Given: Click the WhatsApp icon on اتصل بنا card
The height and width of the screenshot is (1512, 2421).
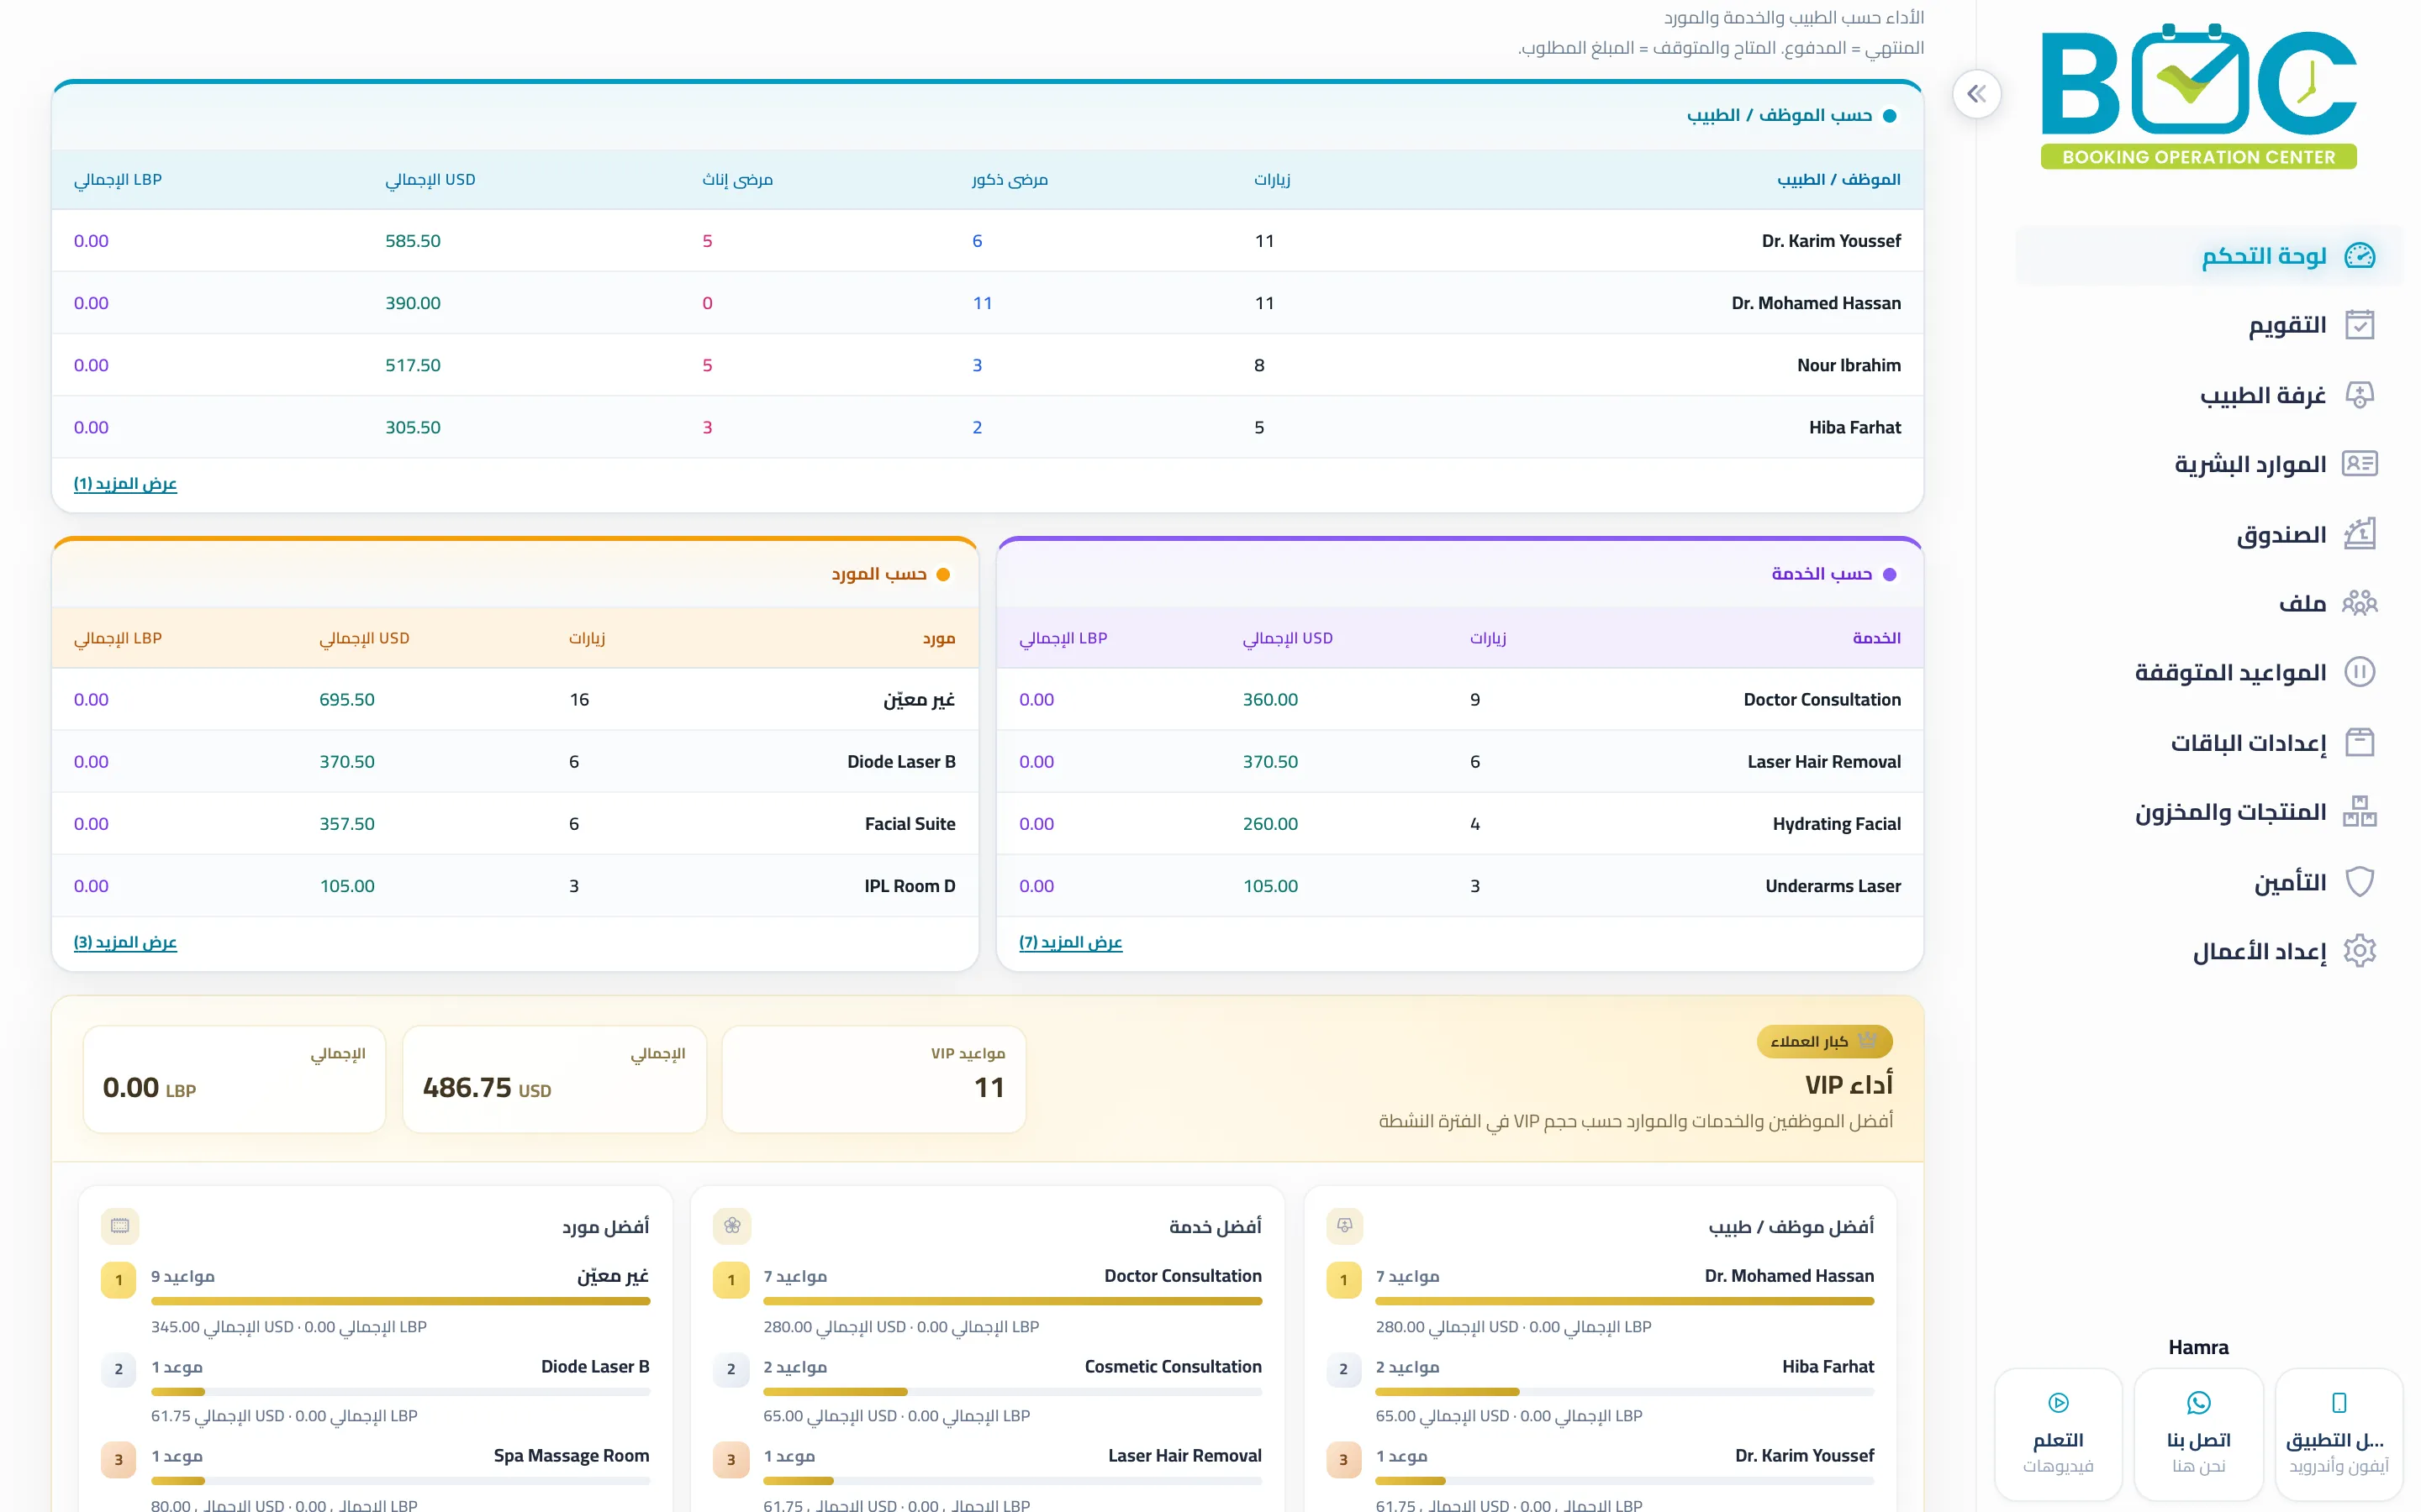Looking at the screenshot, I should click(2198, 1403).
